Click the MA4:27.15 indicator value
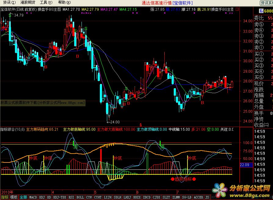The width and height of the screenshot is (273, 200). [x=128, y=9]
